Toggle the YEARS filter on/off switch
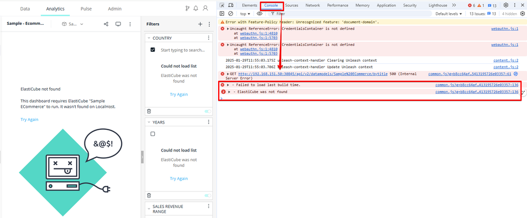Image resolution: width=527 pixels, height=218 pixels. (x=208, y=196)
